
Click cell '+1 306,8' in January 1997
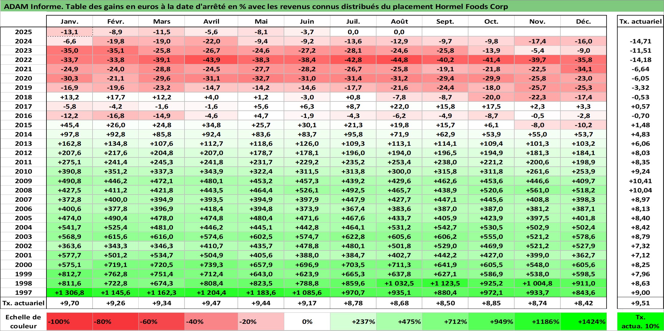pyautogui.click(x=69, y=293)
